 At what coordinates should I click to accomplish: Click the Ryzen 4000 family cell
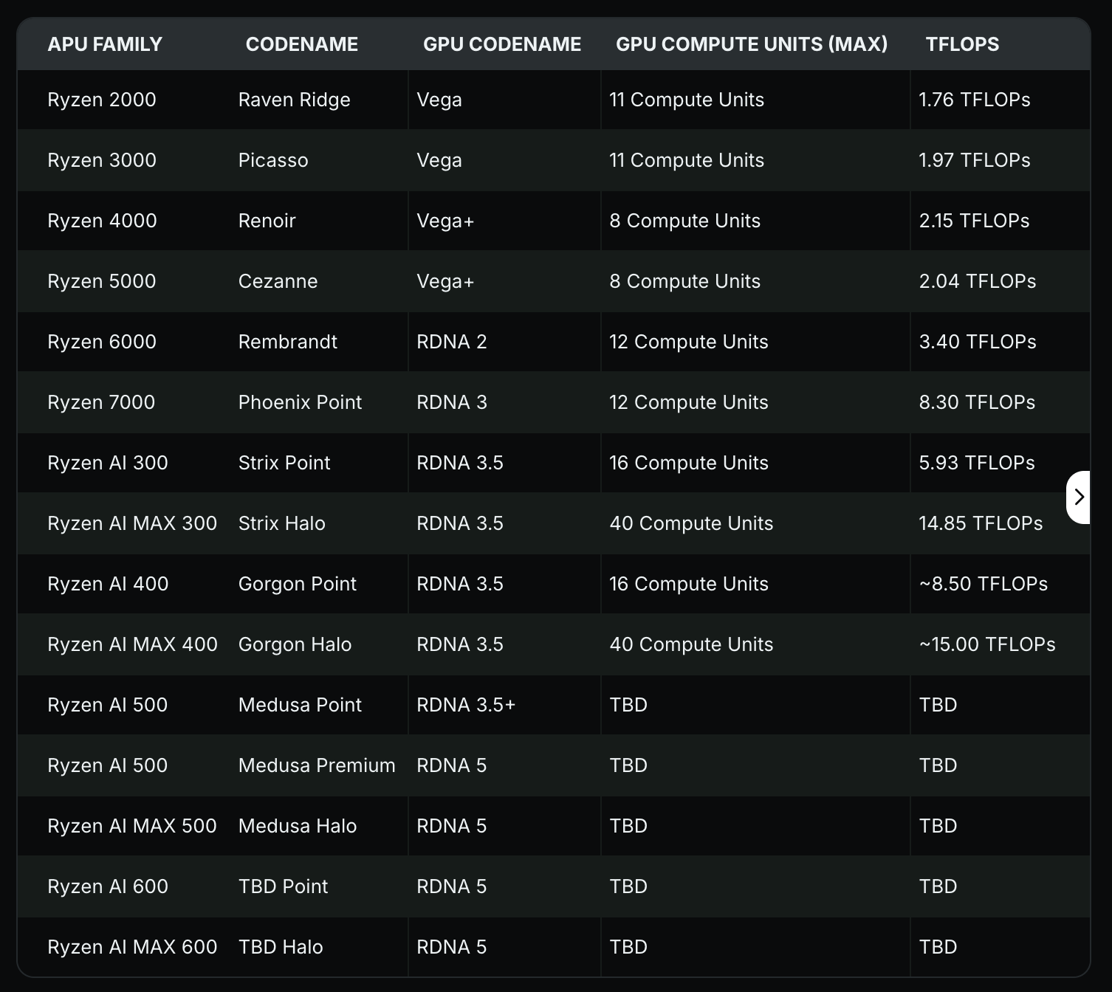pos(102,221)
